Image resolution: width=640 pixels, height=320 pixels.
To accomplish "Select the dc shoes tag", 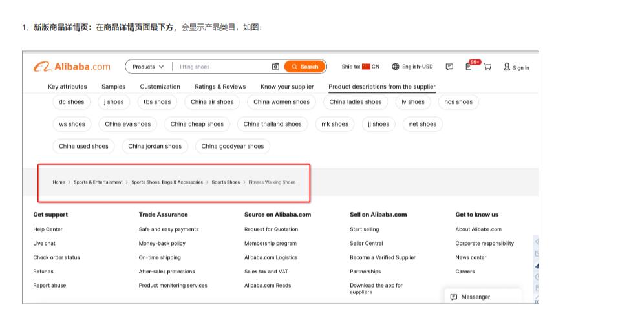I will point(71,102).
